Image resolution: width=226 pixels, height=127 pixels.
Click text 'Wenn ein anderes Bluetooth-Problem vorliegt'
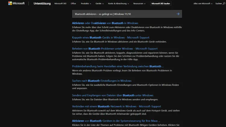pyautogui.click(x=97, y=70)
